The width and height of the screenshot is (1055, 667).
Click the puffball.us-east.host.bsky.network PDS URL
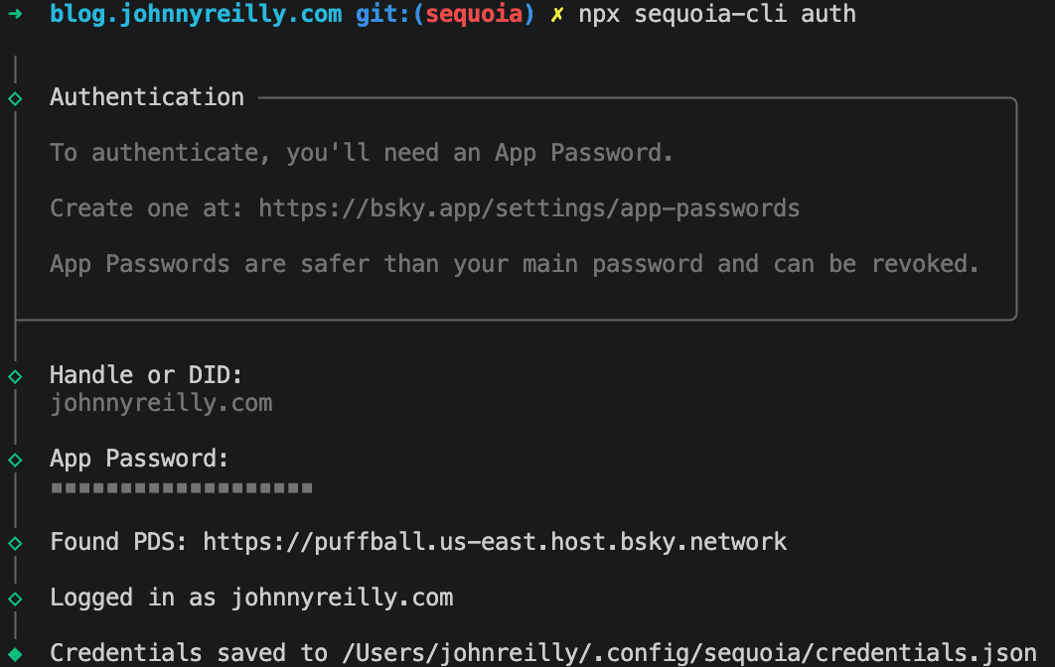pos(495,542)
